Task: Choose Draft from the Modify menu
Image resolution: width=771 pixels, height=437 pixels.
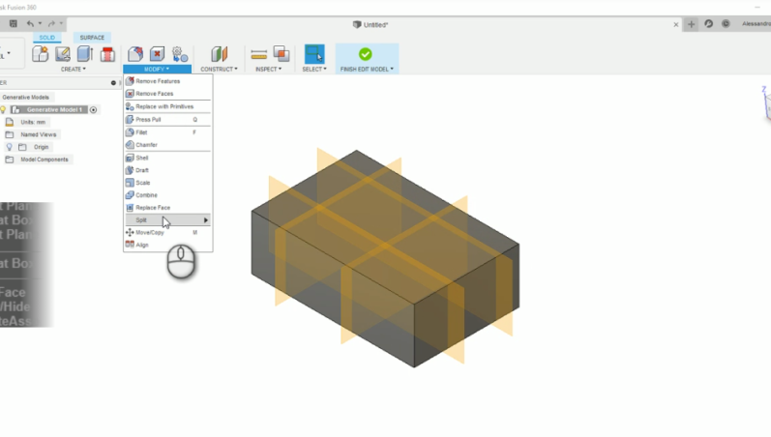Action: point(167,170)
